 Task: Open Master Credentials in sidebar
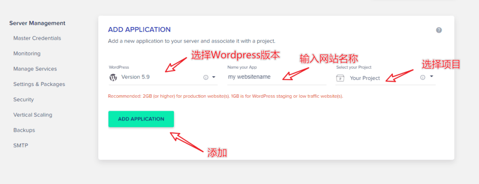[37, 38]
